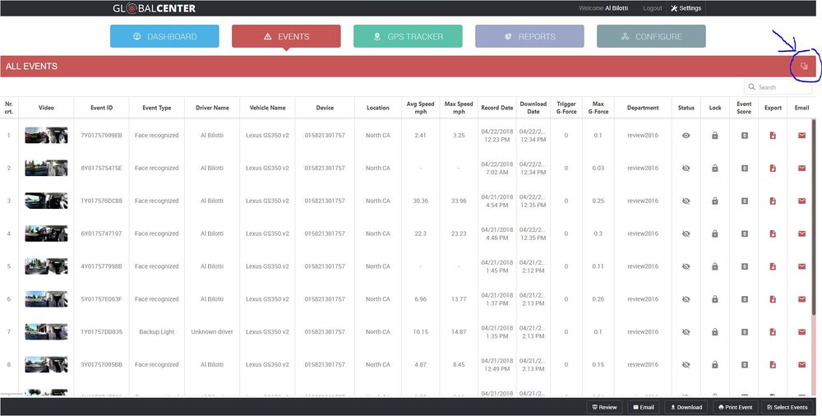Click the table's vertical scrollbar
The width and height of the screenshot is (822, 416).
coord(814,247)
